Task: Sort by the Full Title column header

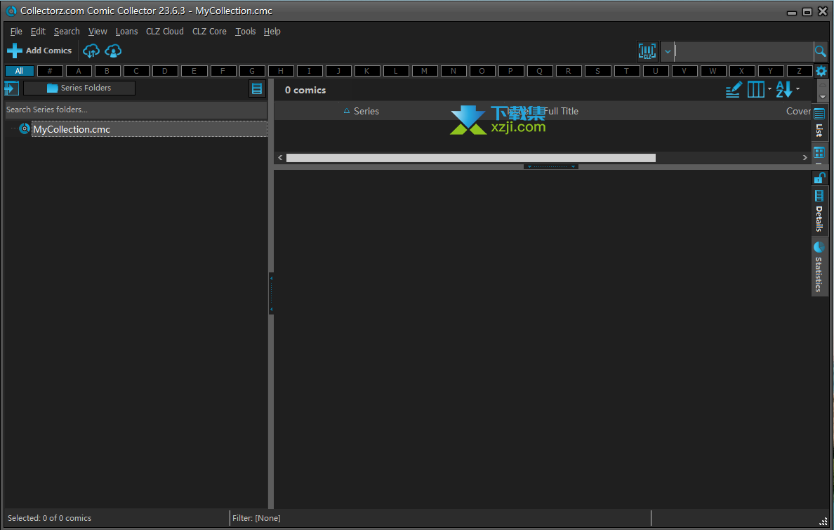Action: coord(561,111)
